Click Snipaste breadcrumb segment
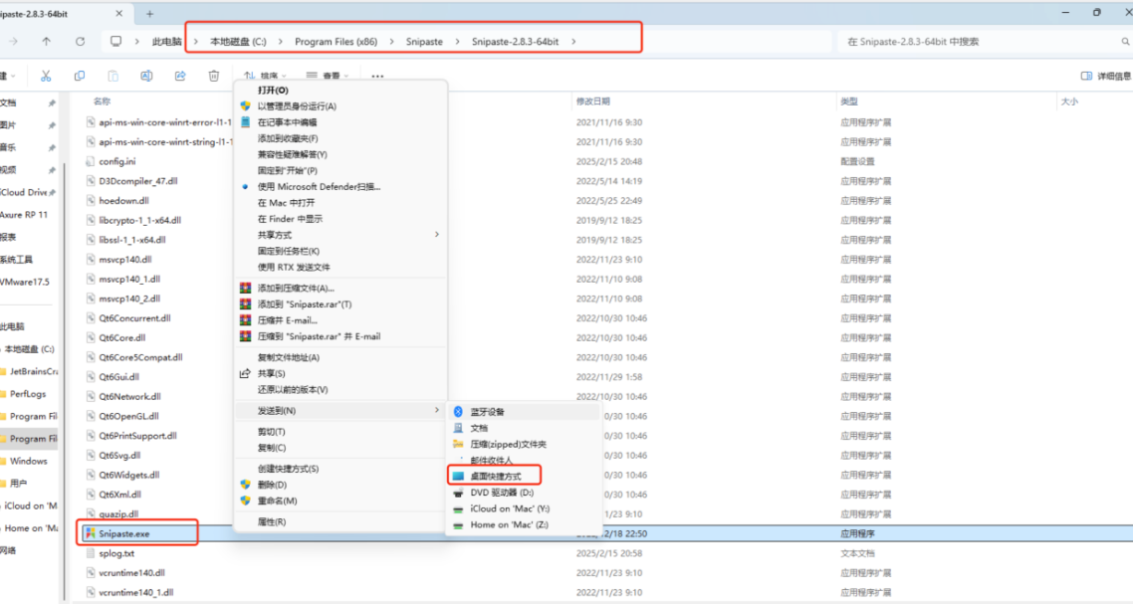Image resolution: width=1133 pixels, height=604 pixels. [424, 41]
